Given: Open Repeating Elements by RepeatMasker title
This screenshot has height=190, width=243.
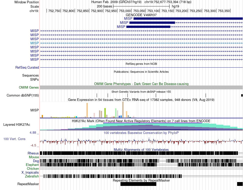Looking at the screenshot, I should click(141, 180).
